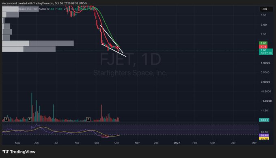Select the green 1.85 price label
Screen dimensions: 276x158
pyautogui.click(x=263, y=43)
